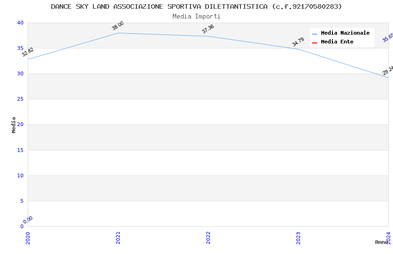
Task: Click the 35 y-axis tick label
Action: (x=20, y=48)
